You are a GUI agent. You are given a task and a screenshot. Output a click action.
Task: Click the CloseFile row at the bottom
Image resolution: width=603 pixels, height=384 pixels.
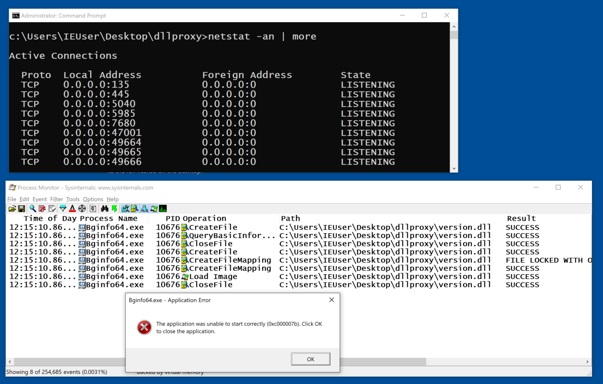coord(299,285)
